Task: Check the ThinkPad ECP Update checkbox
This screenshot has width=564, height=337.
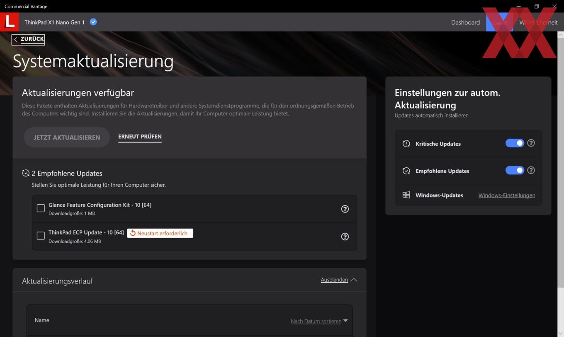Action: coord(41,236)
